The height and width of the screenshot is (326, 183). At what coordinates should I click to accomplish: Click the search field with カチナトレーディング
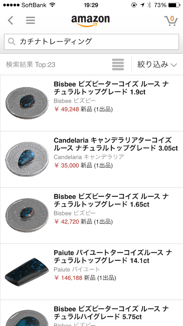point(91,42)
